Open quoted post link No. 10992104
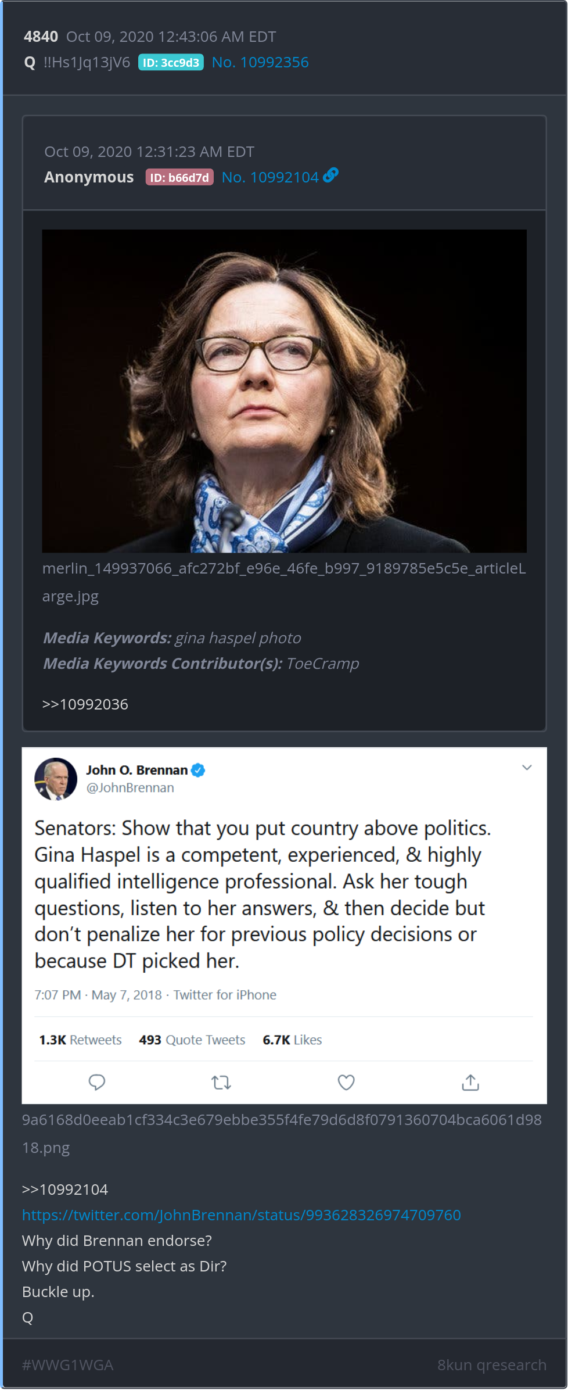The height and width of the screenshot is (1390, 568). click(270, 177)
